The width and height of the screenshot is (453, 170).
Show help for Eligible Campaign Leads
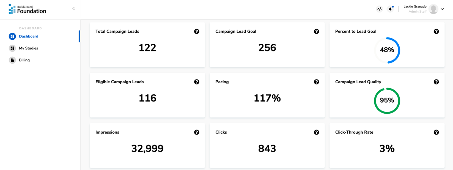click(x=197, y=82)
